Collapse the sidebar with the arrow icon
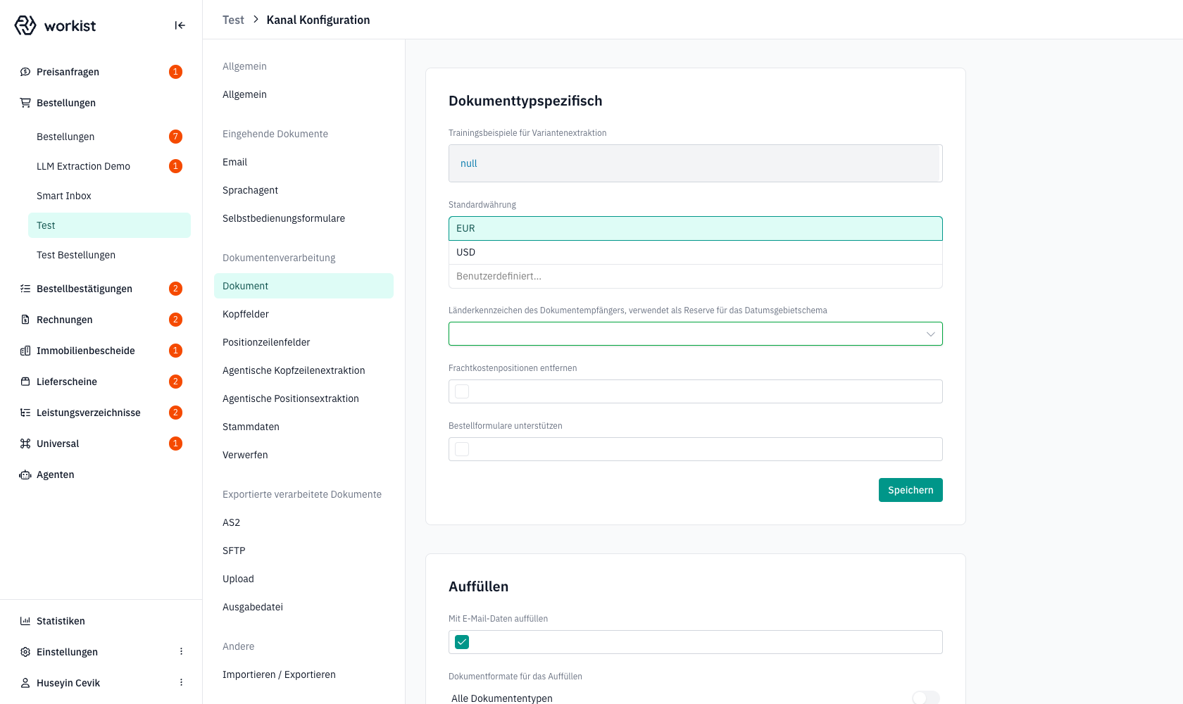Screen dimensions: 1183x704 (x=180, y=25)
